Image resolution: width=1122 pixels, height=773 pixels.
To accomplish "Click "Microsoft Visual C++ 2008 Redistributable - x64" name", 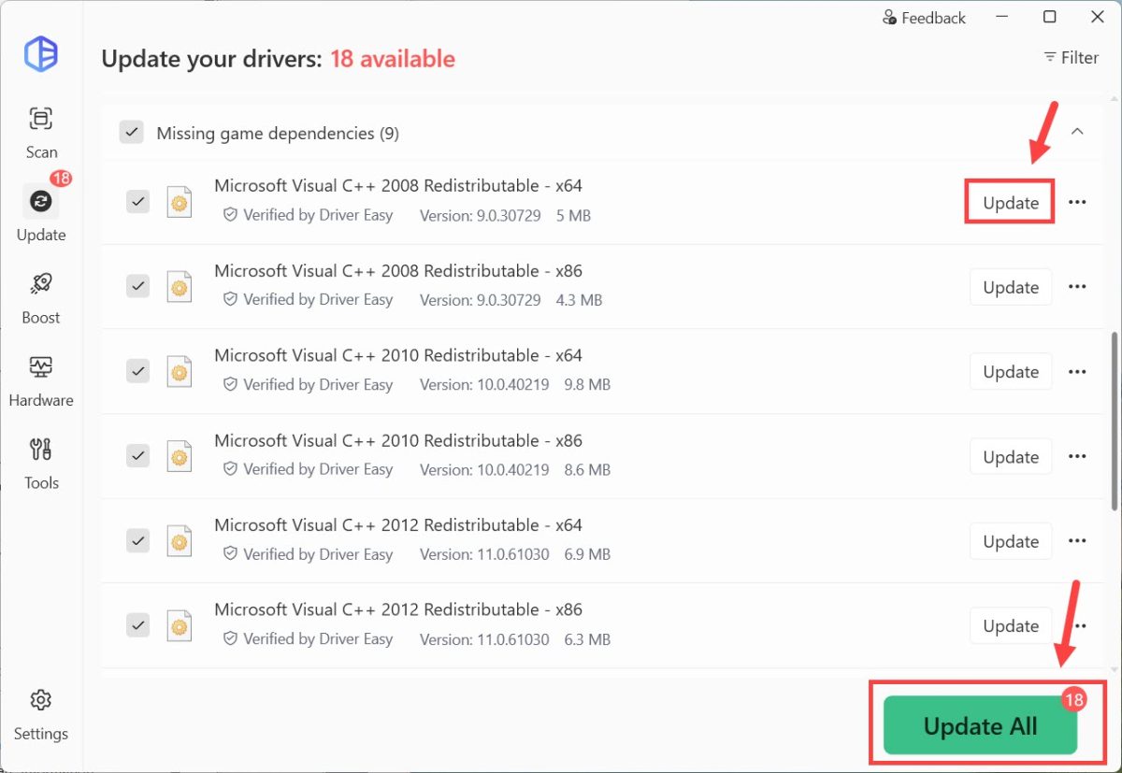I will 398,185.
